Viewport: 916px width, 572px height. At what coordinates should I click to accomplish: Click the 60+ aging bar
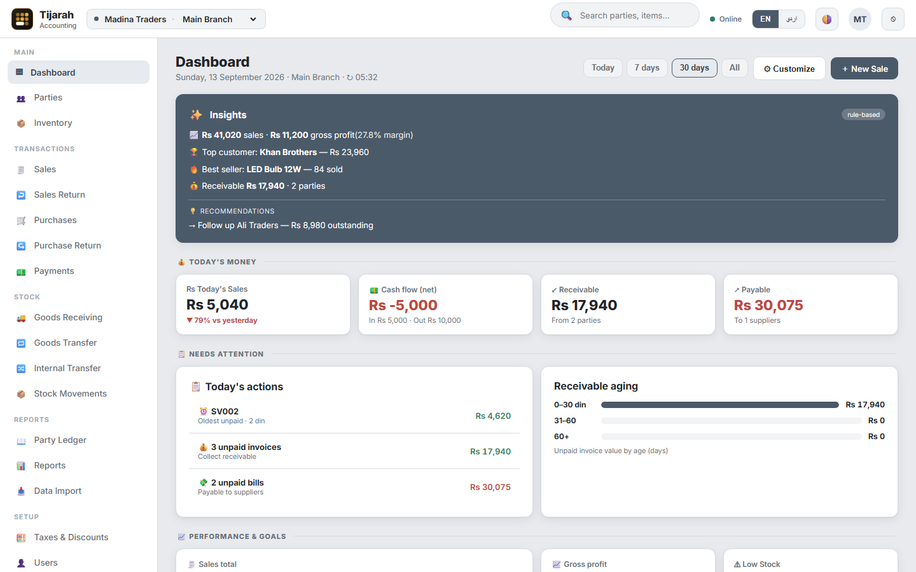[x=732, y=437]
